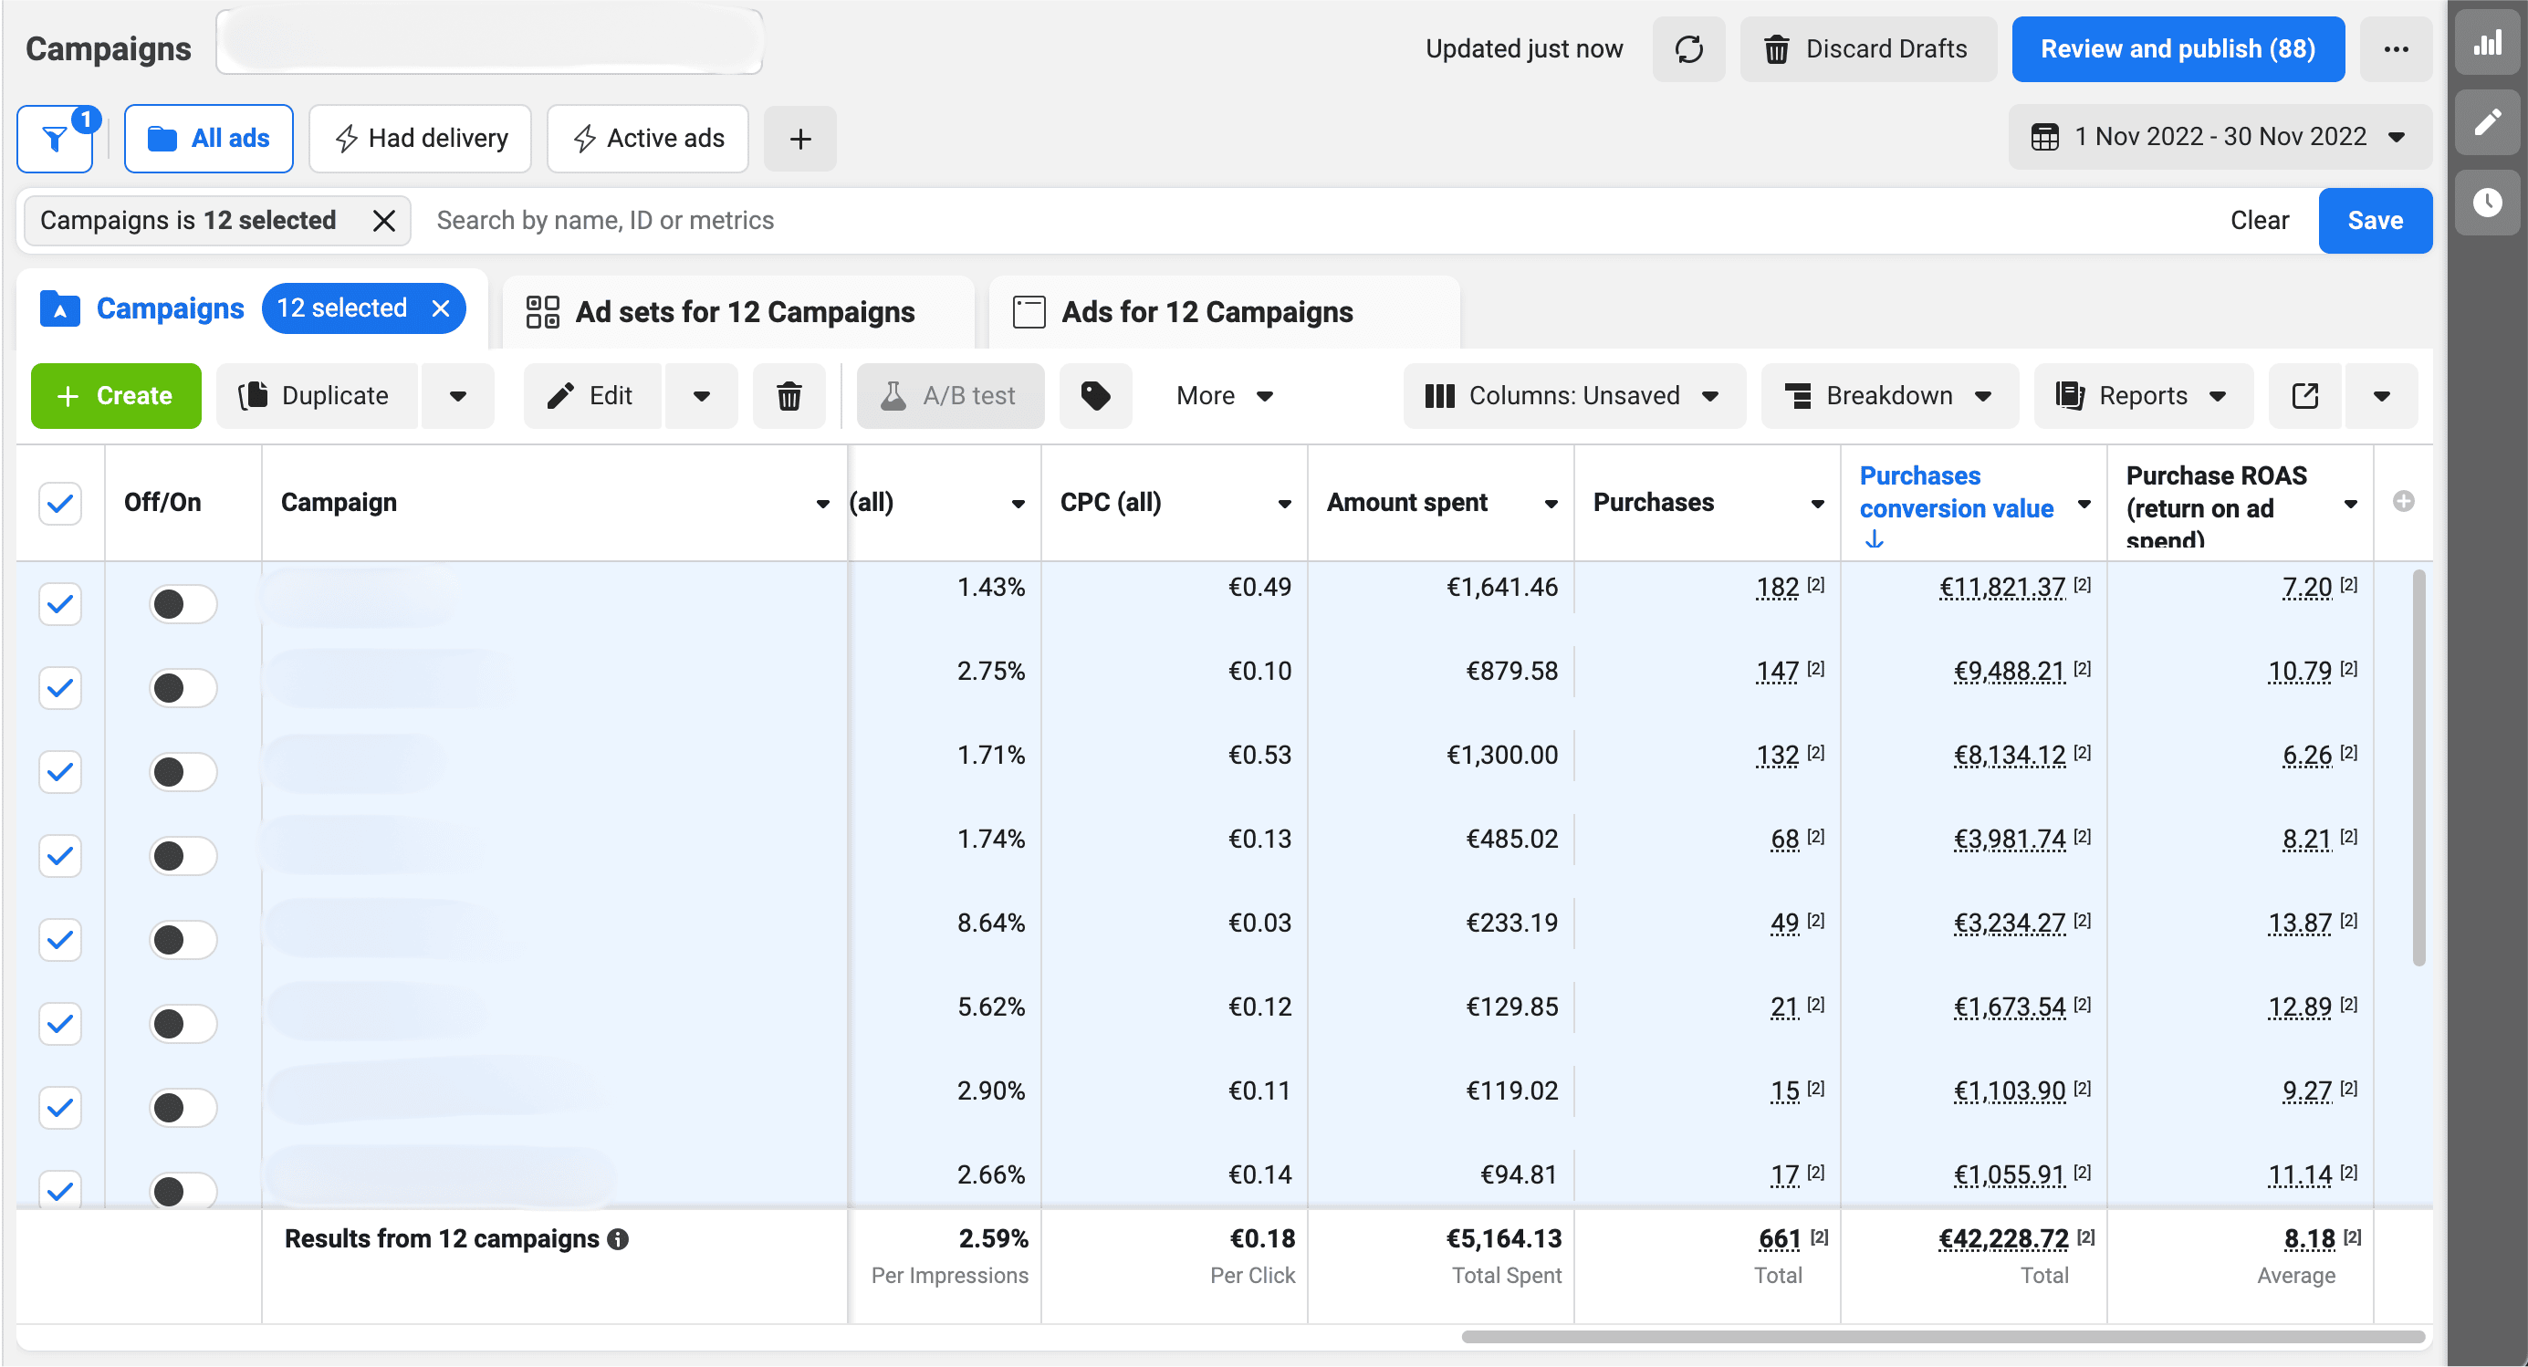Toggle the switch of the first campaign row

pyautogui.click(x=183, y=603)
